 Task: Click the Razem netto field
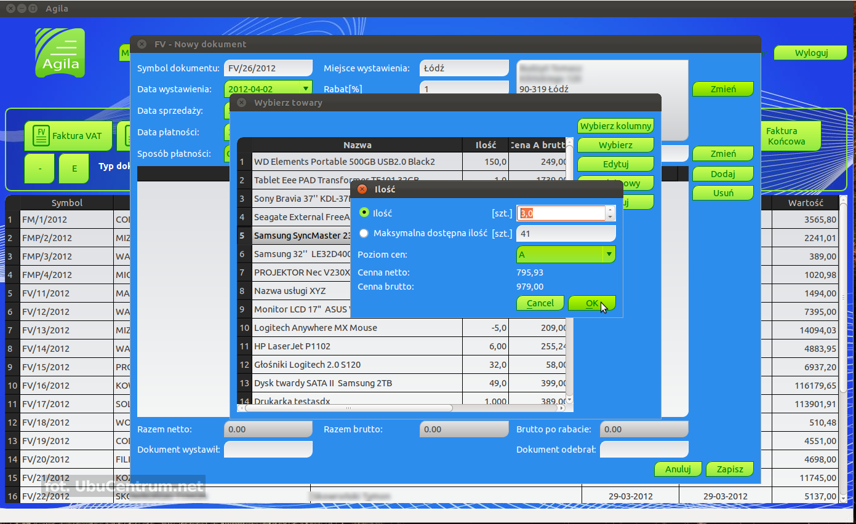pos(268,429)
